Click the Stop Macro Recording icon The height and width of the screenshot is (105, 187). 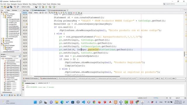76,13
